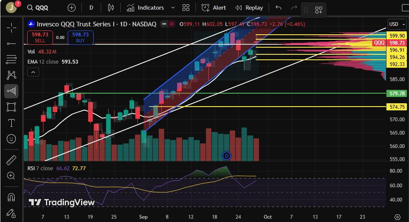Viewport: 409px width, 222px height.
Task: Open the USD currency dropdown
Action: pos(397,24)
